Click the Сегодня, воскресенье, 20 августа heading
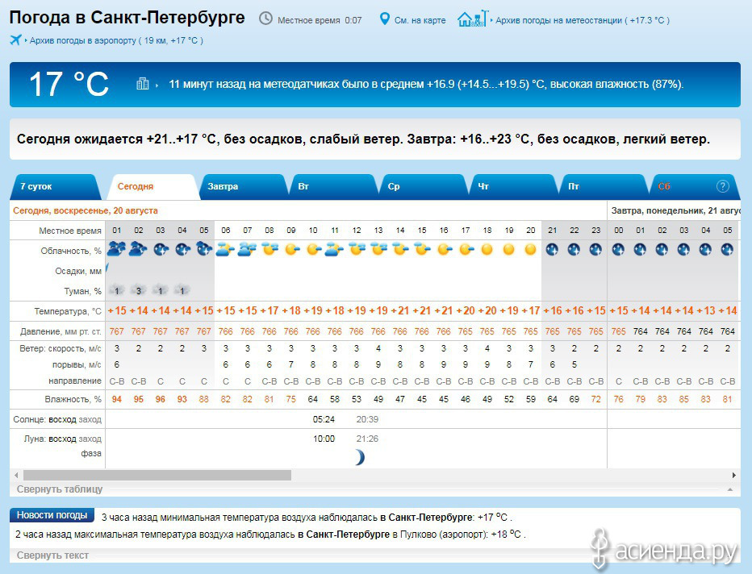 click(86, 210)
